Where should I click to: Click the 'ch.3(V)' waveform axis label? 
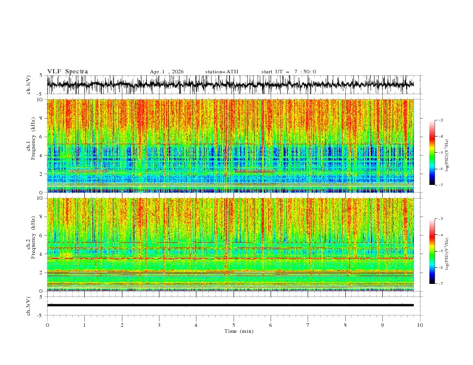tap(29, 306)
